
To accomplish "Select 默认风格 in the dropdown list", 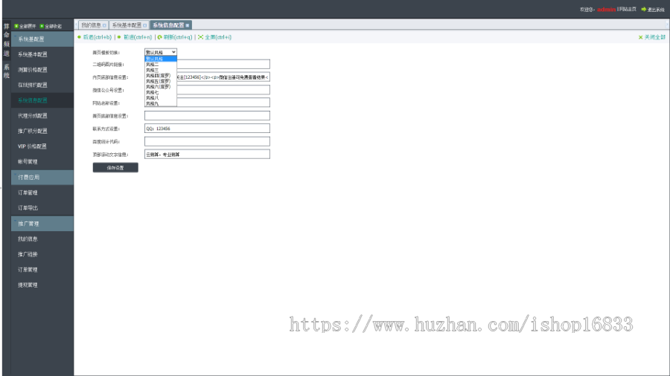I will click(161, 59).
